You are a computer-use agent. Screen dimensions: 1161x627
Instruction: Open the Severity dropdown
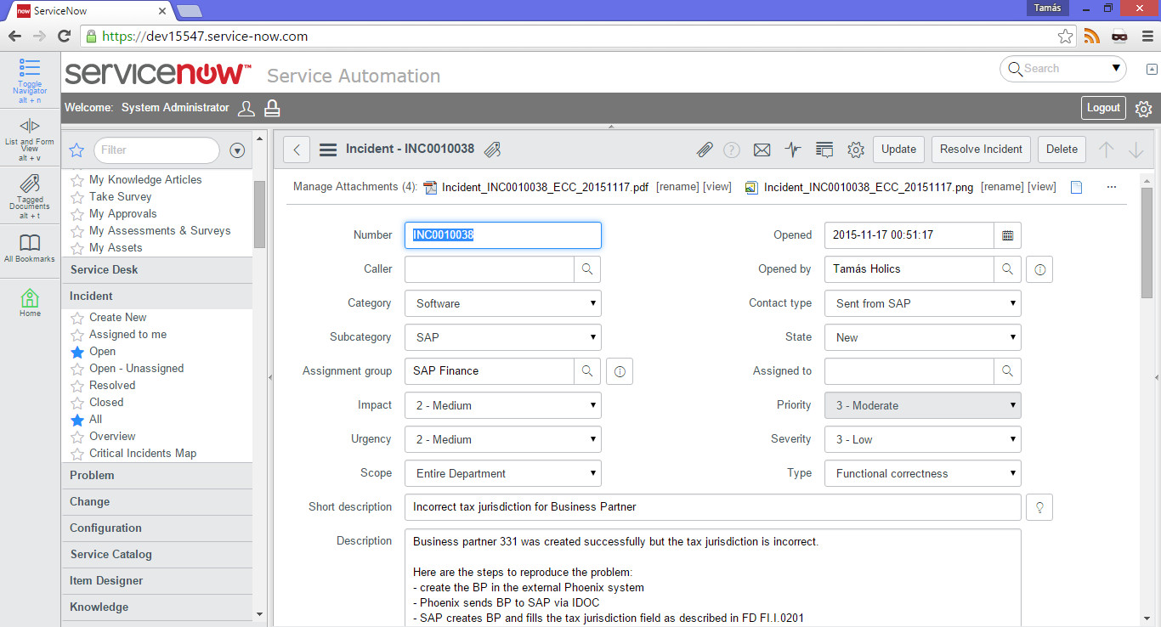tap(923, 439)
